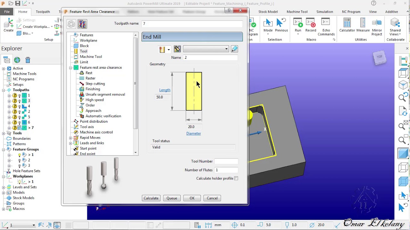Expand the Tools tree node
Screen dimensions: 410x230
(4, 133)
